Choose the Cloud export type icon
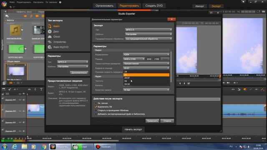This screenshot has width=267, height=150. coord(50,37)
